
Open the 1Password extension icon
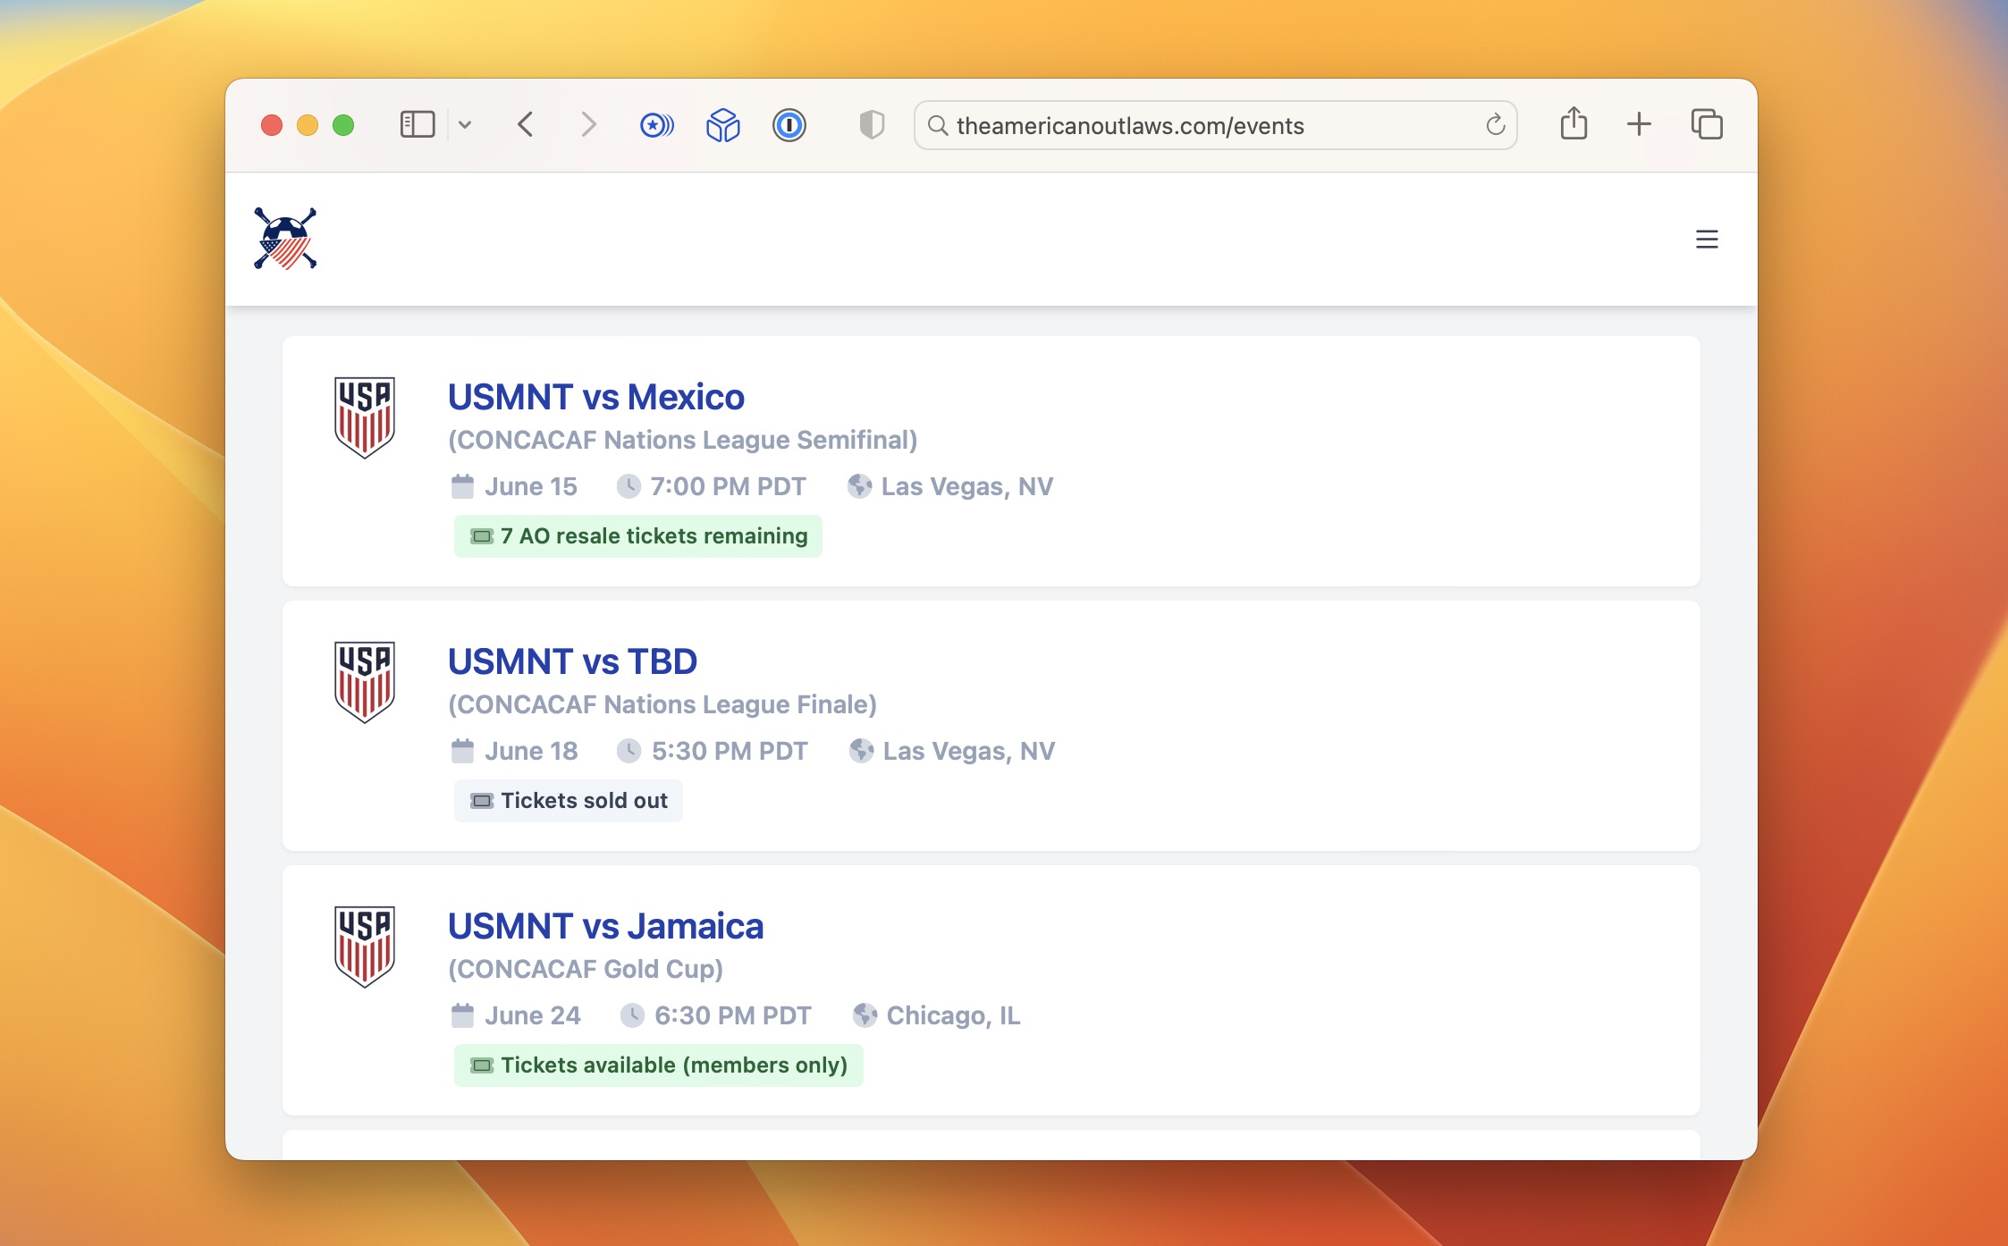coord(789,125)
